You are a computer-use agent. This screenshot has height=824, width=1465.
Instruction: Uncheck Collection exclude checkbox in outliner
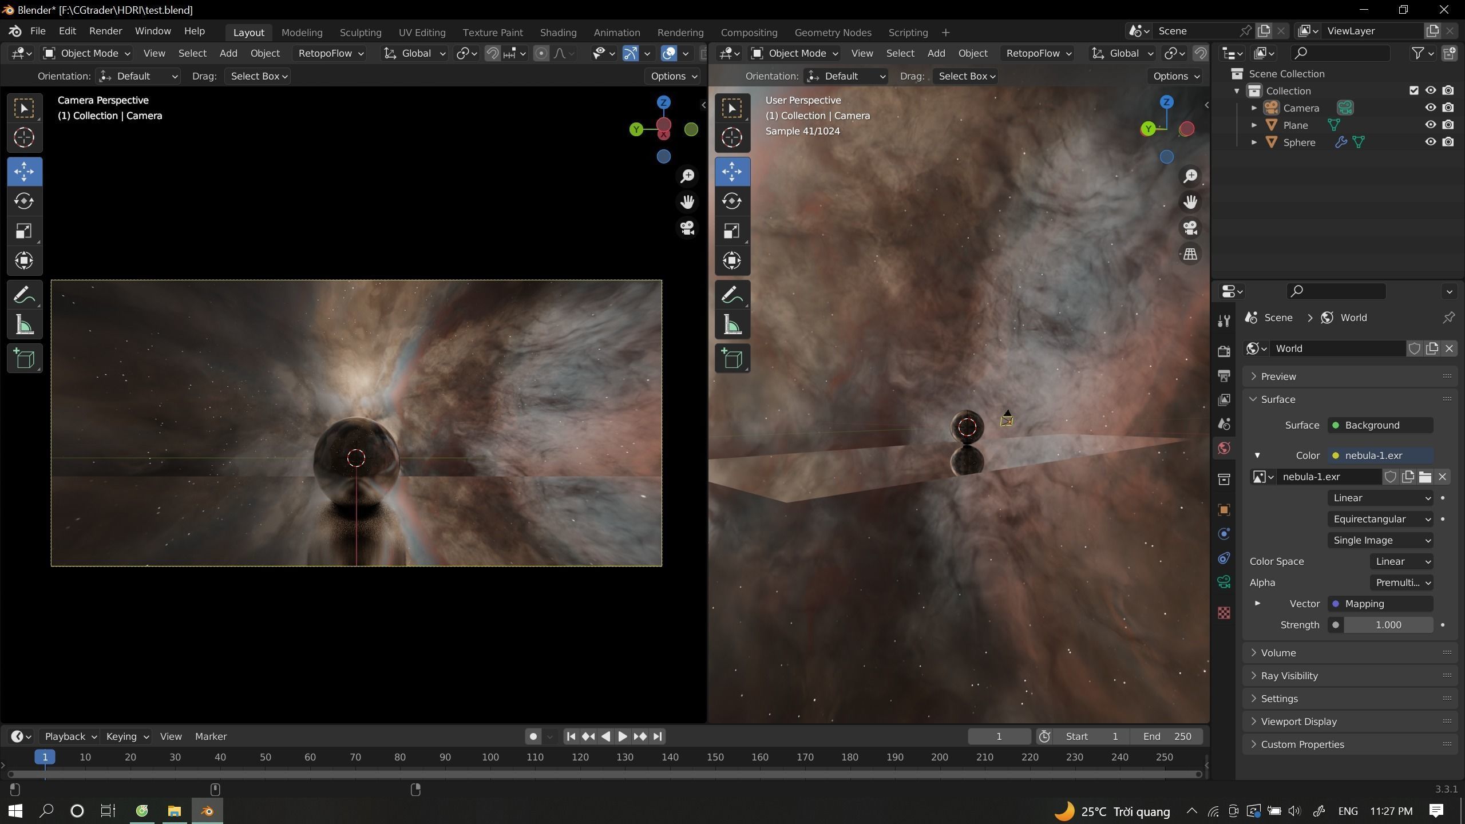tap(1413, 90)
